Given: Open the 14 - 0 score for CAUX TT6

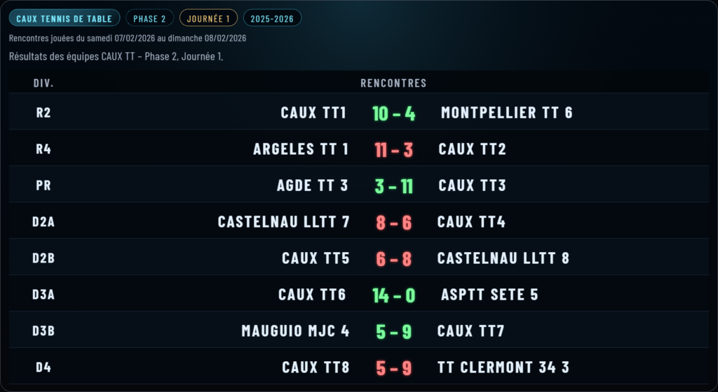Looking at the screenshot, I should [x=394, y=295].
